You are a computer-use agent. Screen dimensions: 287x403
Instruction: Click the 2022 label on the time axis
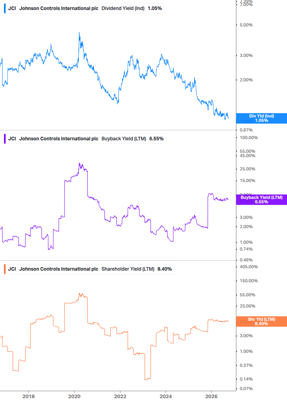click(x=120, y=397)
